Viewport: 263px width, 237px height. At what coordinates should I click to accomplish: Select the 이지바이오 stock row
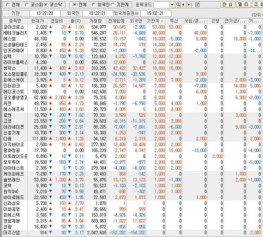pyautogui.click(x=133, y=144)
